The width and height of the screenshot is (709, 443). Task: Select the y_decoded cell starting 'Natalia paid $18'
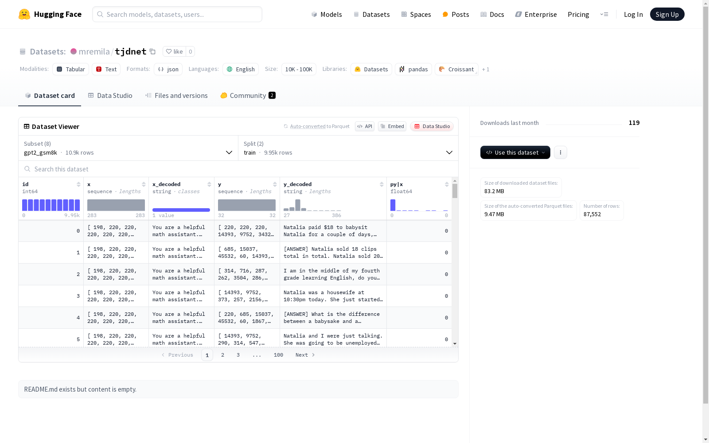coord(333,231)
